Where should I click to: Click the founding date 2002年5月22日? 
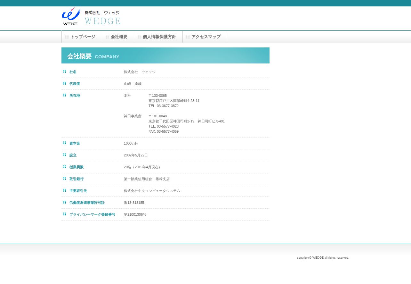tap(136, 155)
